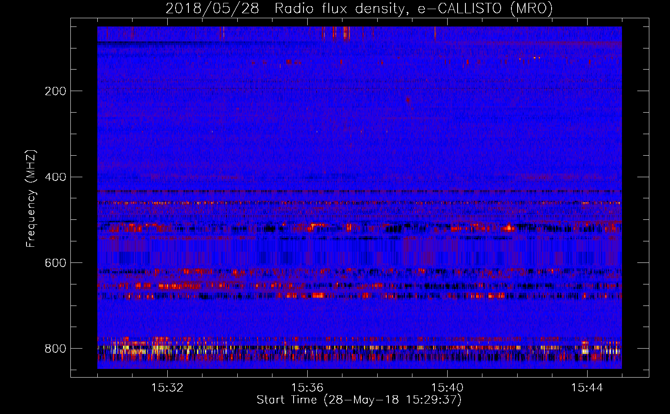Click the 15:40 time tick label
670x414 pixels.
pyautogui.click(x=447, y=388)
